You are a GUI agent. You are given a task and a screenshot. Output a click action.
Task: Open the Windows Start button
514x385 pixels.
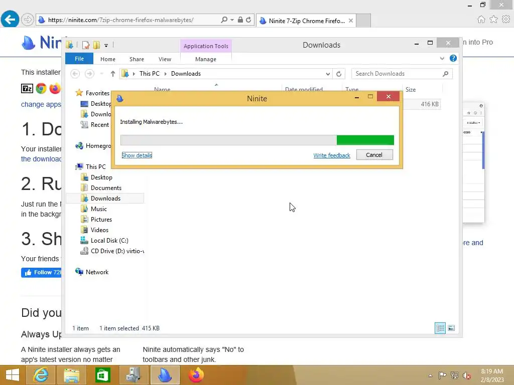tap(12, 375)
